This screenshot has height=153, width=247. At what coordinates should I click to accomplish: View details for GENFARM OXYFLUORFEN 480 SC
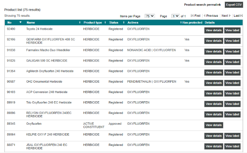coord(214,41)
